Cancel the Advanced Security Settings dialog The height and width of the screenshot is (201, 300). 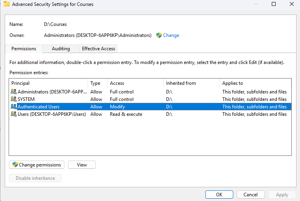(x=251, y=195)
